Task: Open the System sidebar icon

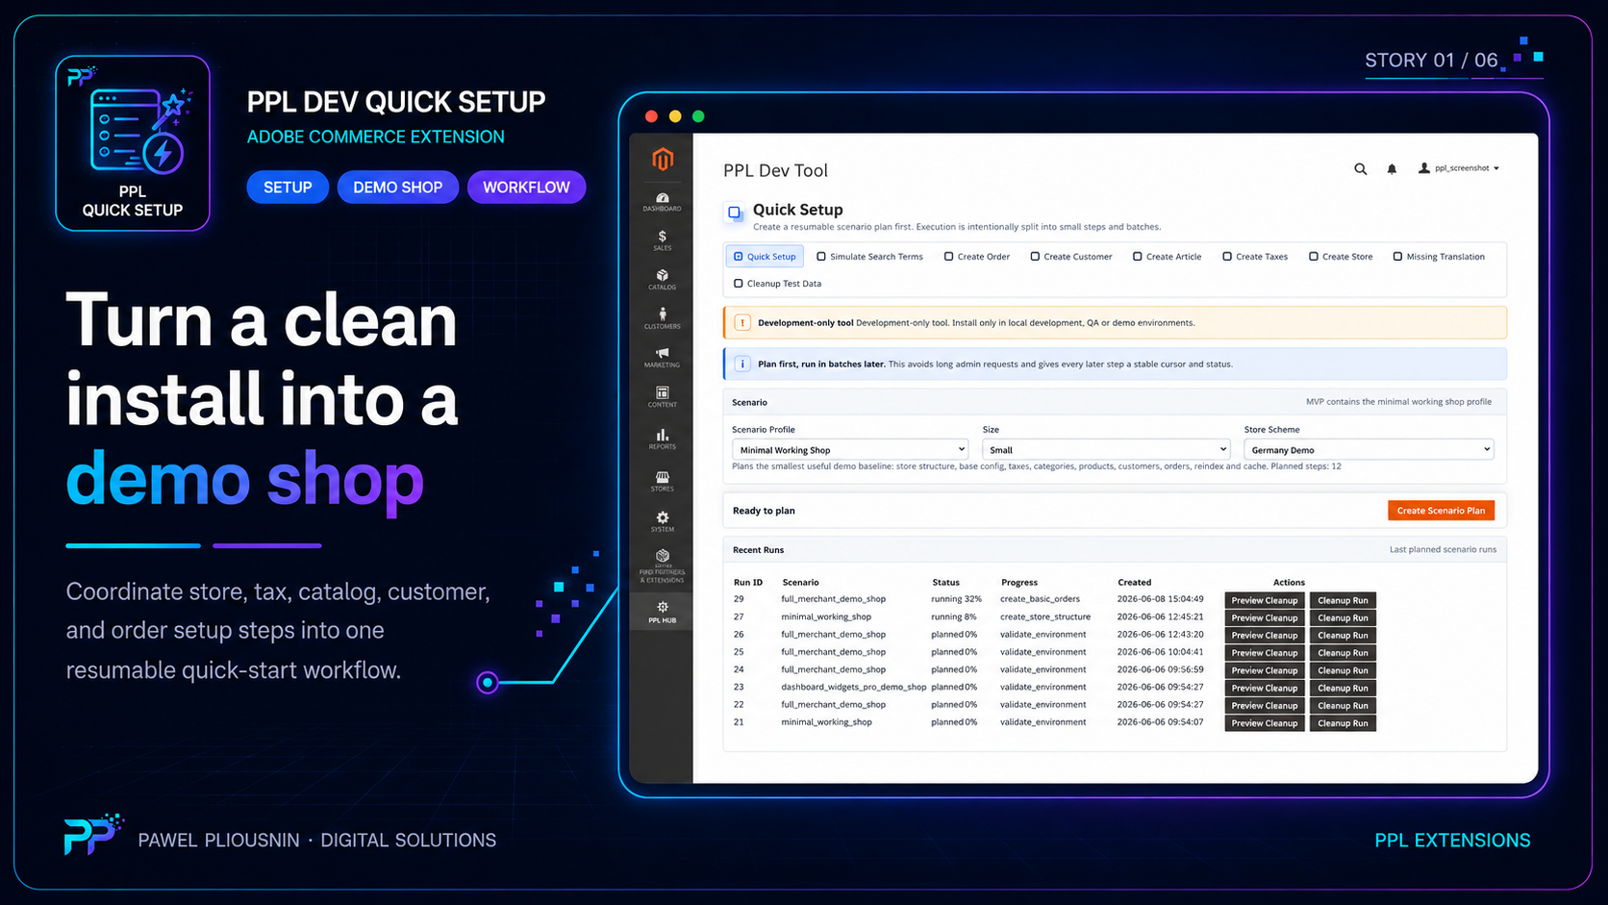Action: [662, 522]
